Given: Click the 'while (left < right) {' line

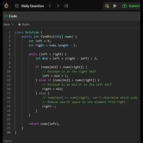Looking at the screenshot, I should point(47,54).
